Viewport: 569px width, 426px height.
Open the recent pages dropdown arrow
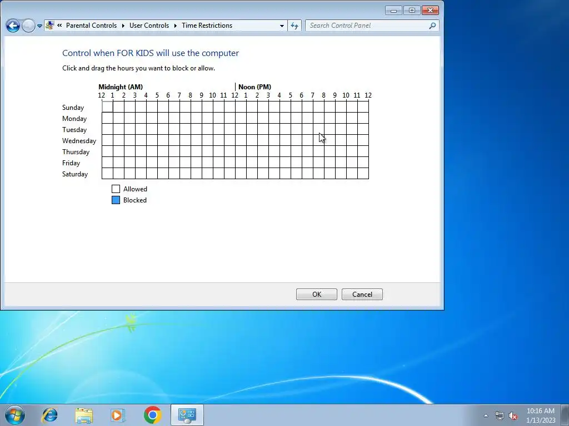(x=39, y=26)
